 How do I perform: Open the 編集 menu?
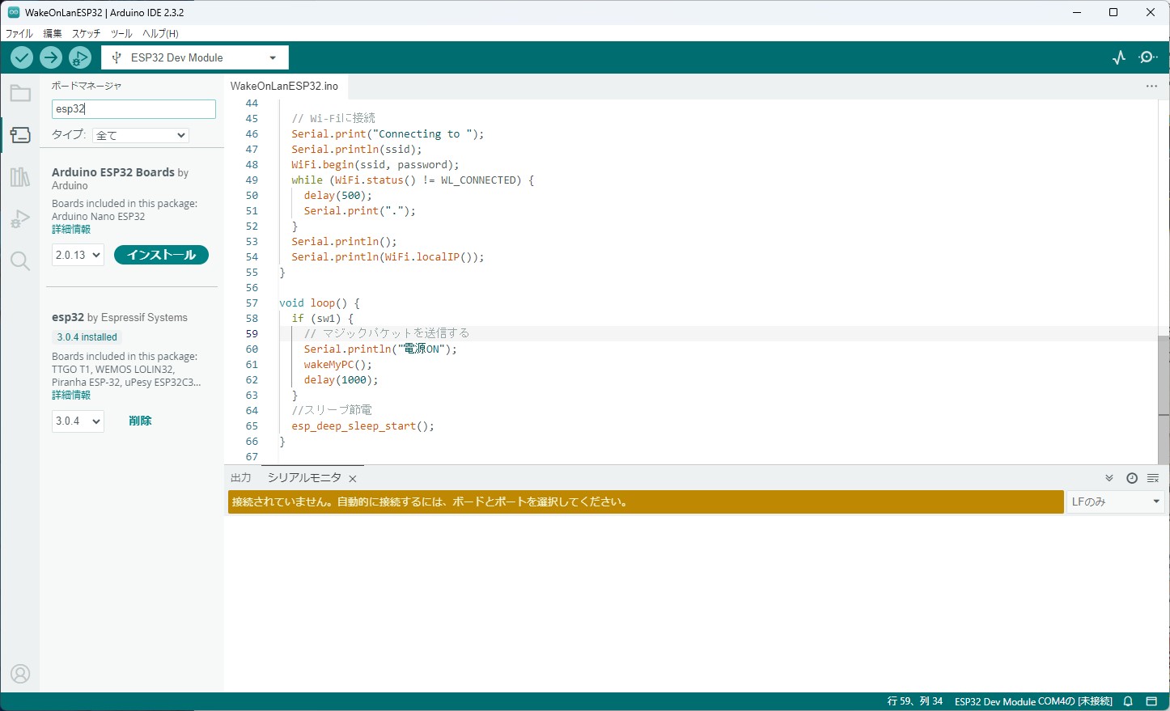point(53,33)
